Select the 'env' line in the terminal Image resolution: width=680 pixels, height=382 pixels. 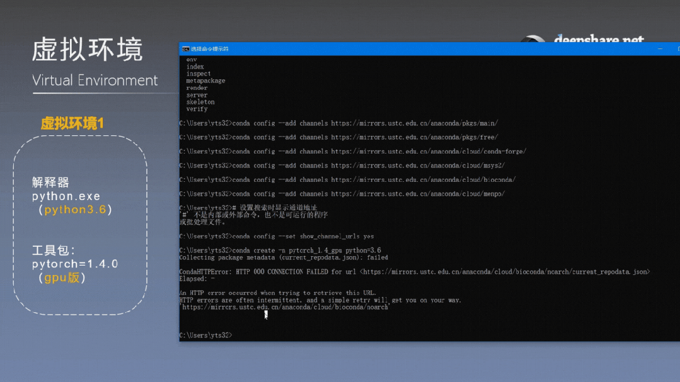click(x=192, y=60)
